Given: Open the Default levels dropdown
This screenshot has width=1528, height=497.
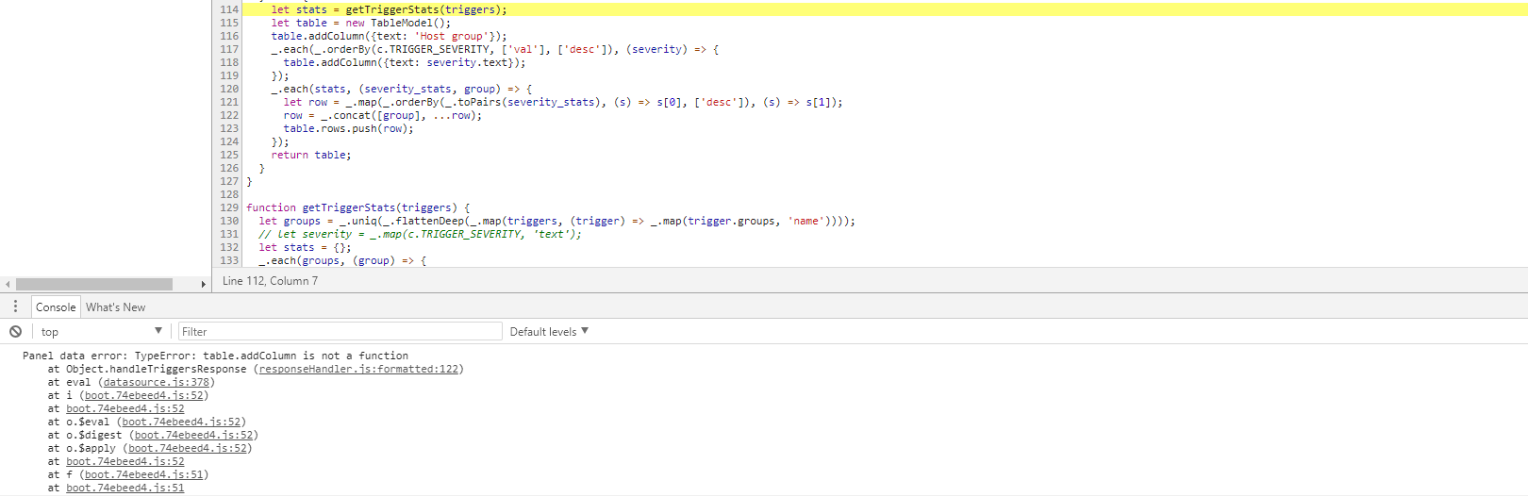Looking at the screenshot, I should [549, 331].
